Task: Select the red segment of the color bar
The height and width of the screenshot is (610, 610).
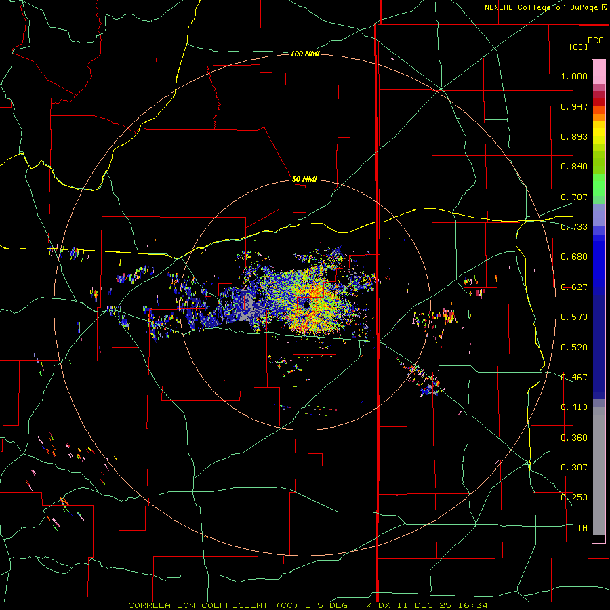Action: pos(598,102)
